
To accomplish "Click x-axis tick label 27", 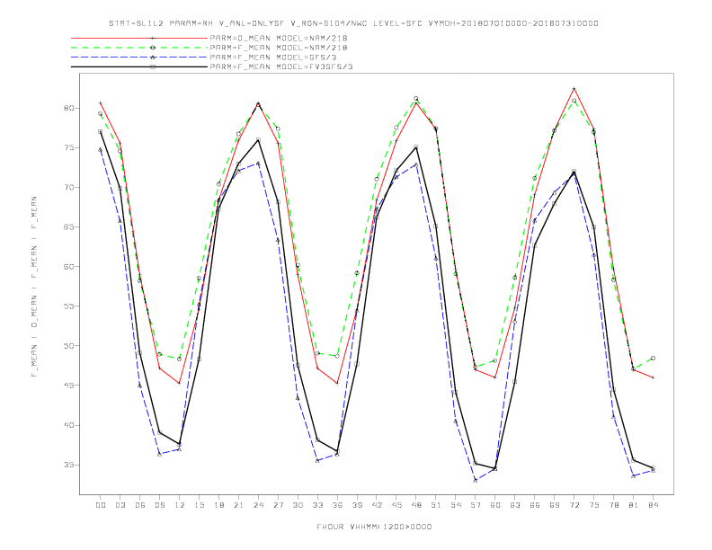I will click(278, 505).
